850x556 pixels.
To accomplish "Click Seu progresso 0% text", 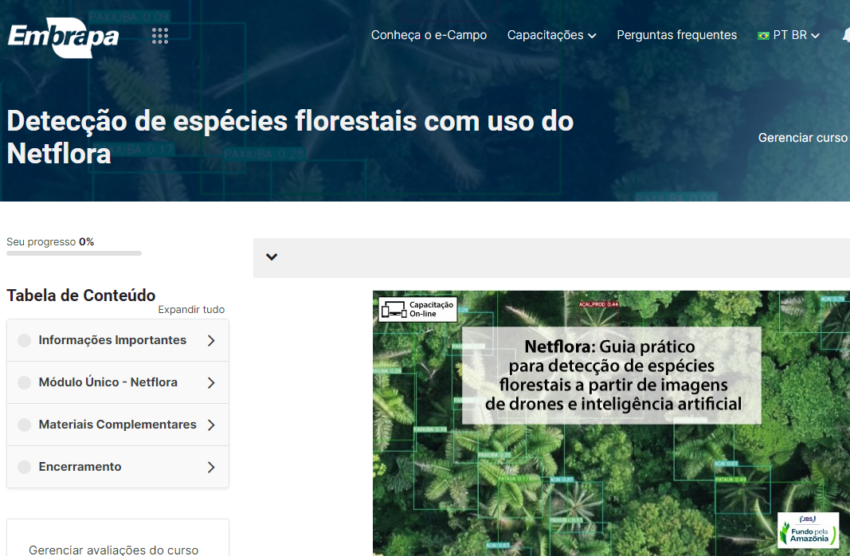I will click(50, 241).
